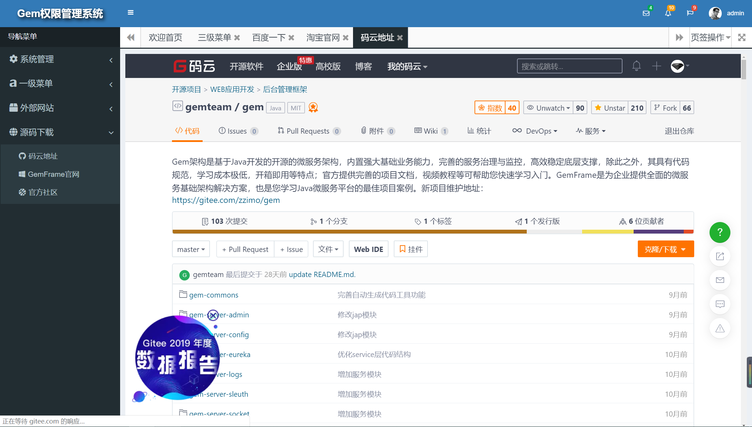This screenshot has height=427, width=752.
Task: Open the help question-mark floating button
Action: (x=720, y=232)
